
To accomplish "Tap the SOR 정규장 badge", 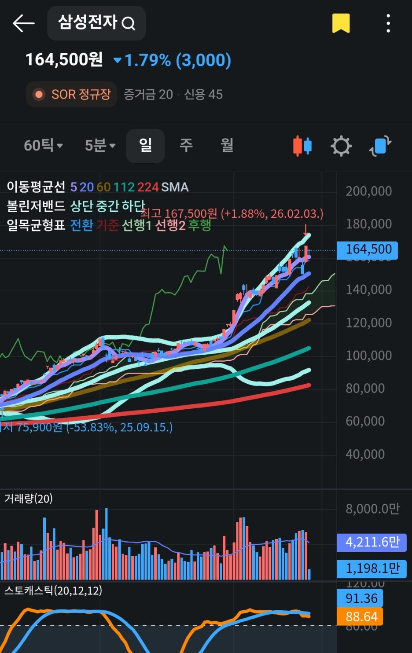I will tap(71, 94).
